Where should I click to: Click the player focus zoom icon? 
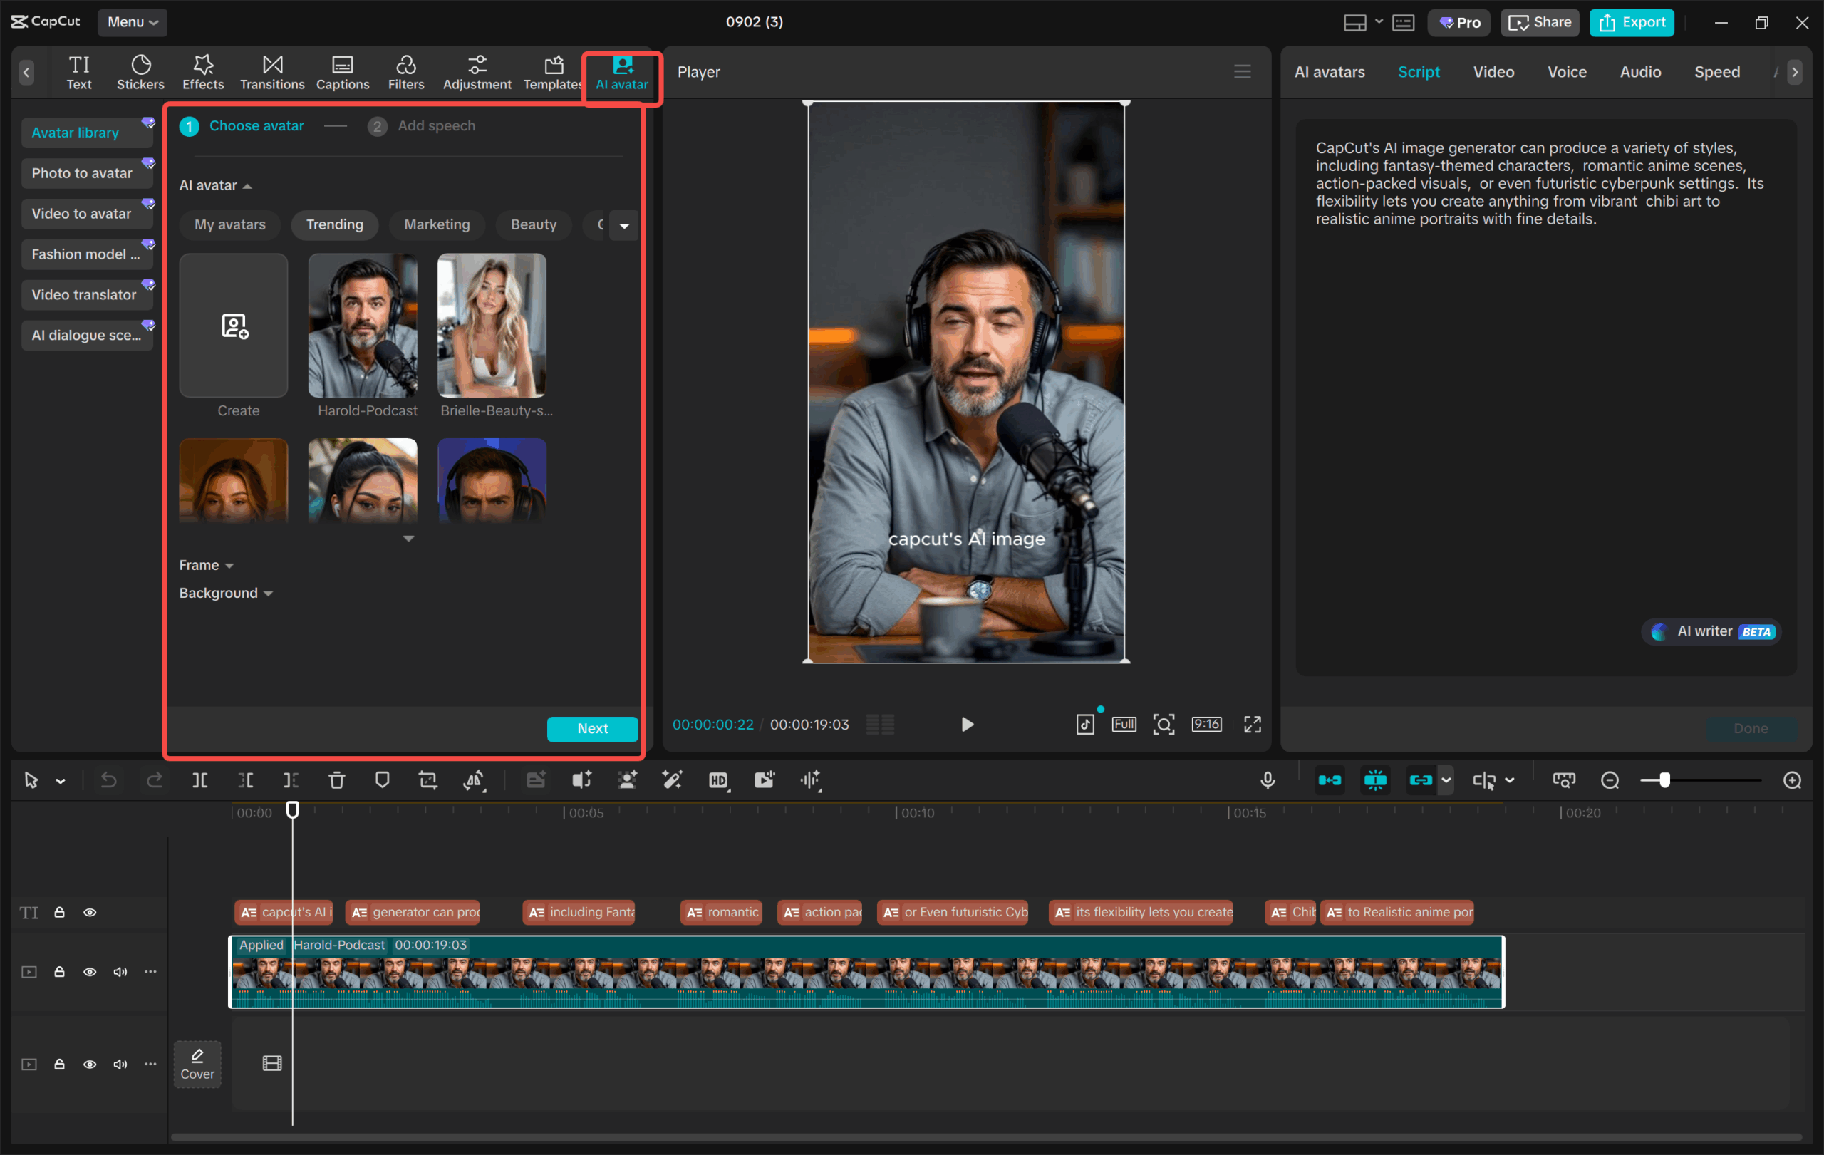[x=1164, y=725]
